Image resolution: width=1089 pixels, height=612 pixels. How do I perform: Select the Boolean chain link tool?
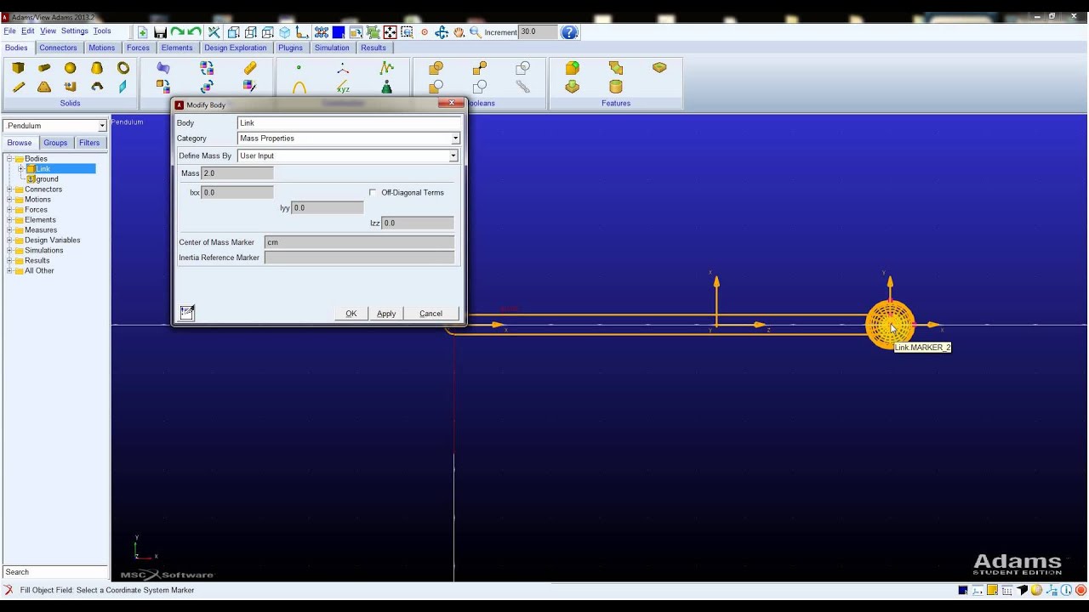(x=522, y=87)
